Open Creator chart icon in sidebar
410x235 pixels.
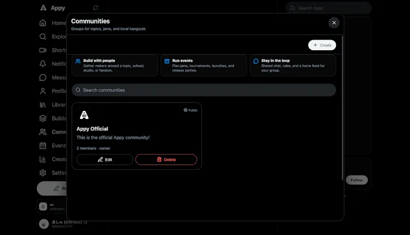point(43,159)
